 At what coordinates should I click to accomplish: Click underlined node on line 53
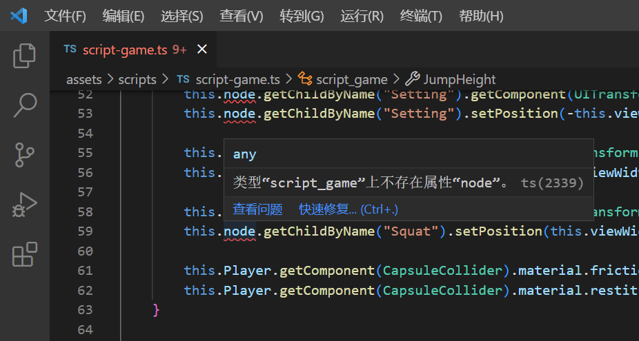click(x=239, y=114)
